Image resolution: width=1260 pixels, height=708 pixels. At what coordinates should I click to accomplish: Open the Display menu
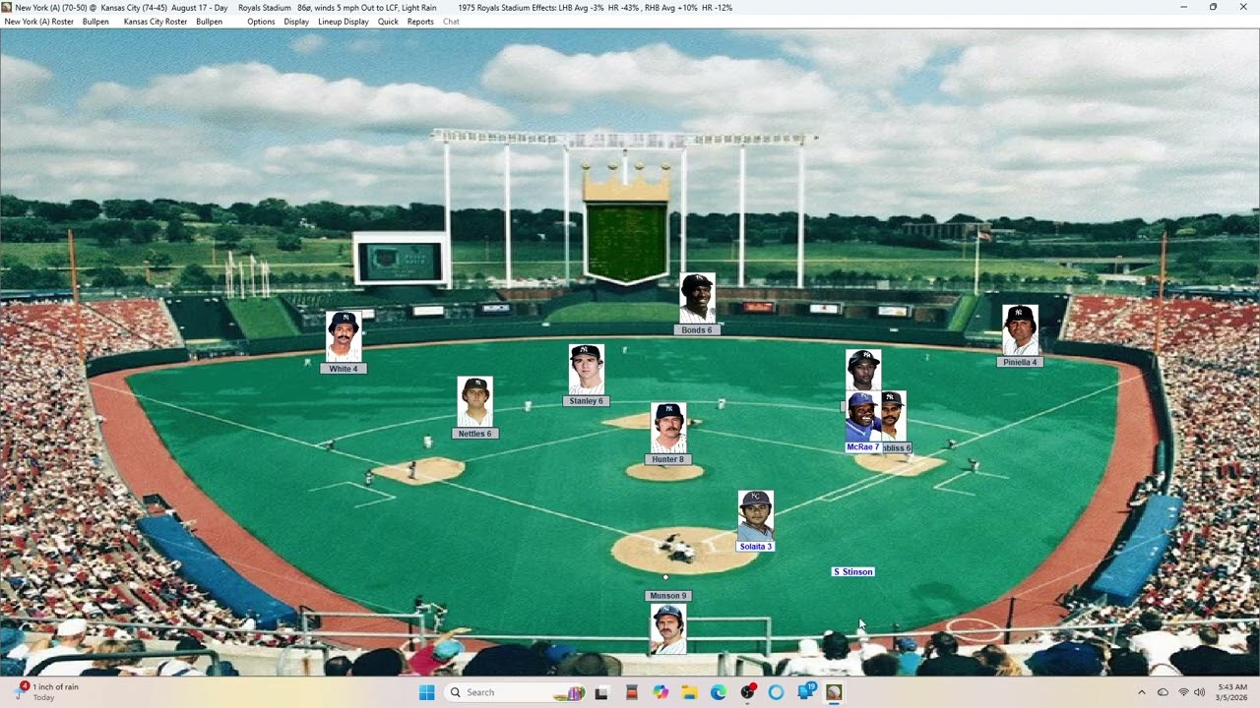296,22
